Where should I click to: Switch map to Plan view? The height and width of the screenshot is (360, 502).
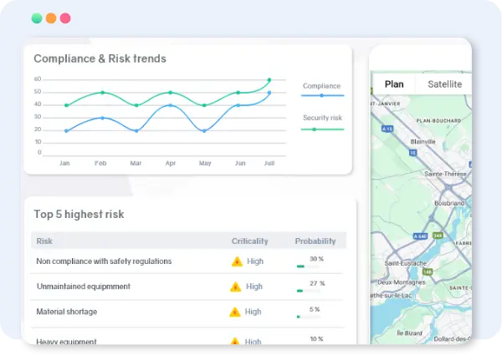[x=393, y=84]
